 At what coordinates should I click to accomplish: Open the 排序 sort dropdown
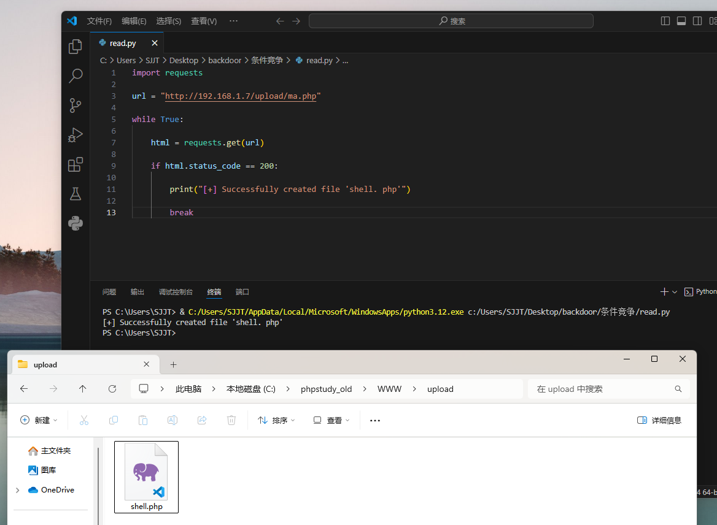(276, 420)
